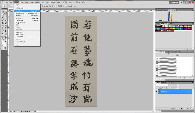Toggle lock all icon
The height and width of the screenshot is (113, 195).
pos(166,88)
